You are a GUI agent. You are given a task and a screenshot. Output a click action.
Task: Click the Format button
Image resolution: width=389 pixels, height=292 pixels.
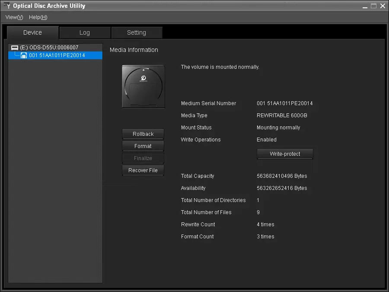[x=143, y=146]
